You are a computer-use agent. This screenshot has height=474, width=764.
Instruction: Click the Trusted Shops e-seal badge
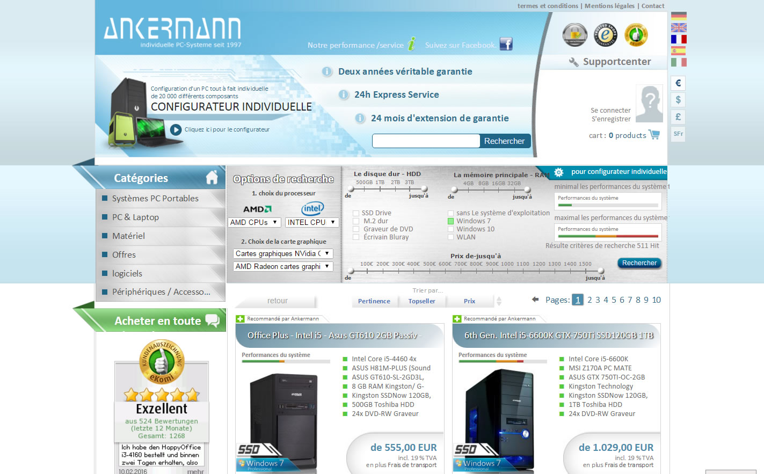(x=605, y=35)
